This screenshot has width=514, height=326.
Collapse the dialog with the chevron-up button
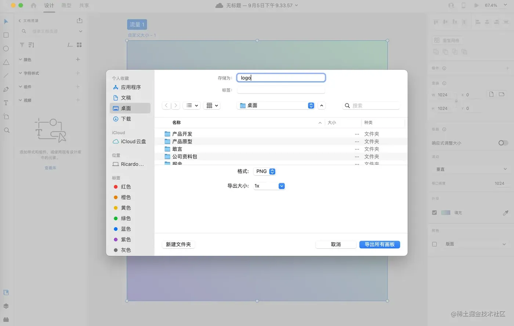[322, 106]
